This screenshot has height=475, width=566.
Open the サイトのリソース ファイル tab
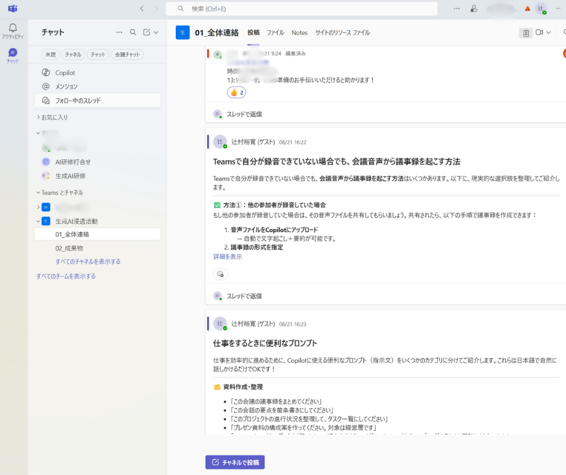pos(343,33)
